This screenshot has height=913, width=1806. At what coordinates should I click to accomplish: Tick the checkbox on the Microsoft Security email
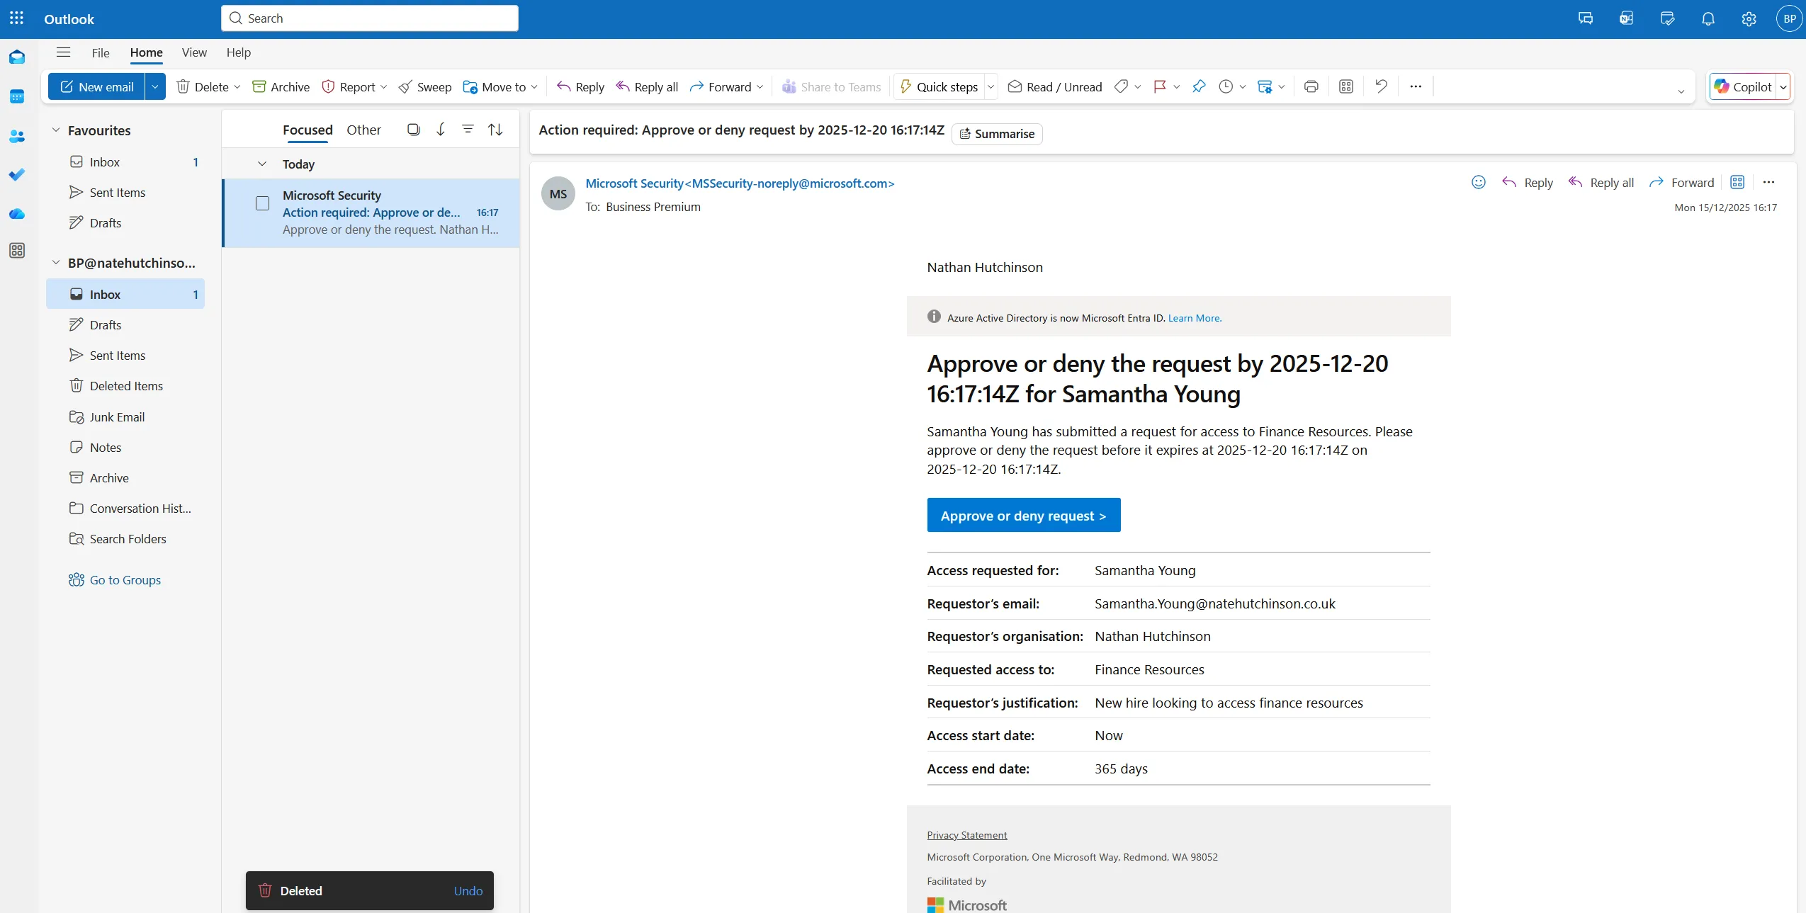click(263, 203)
